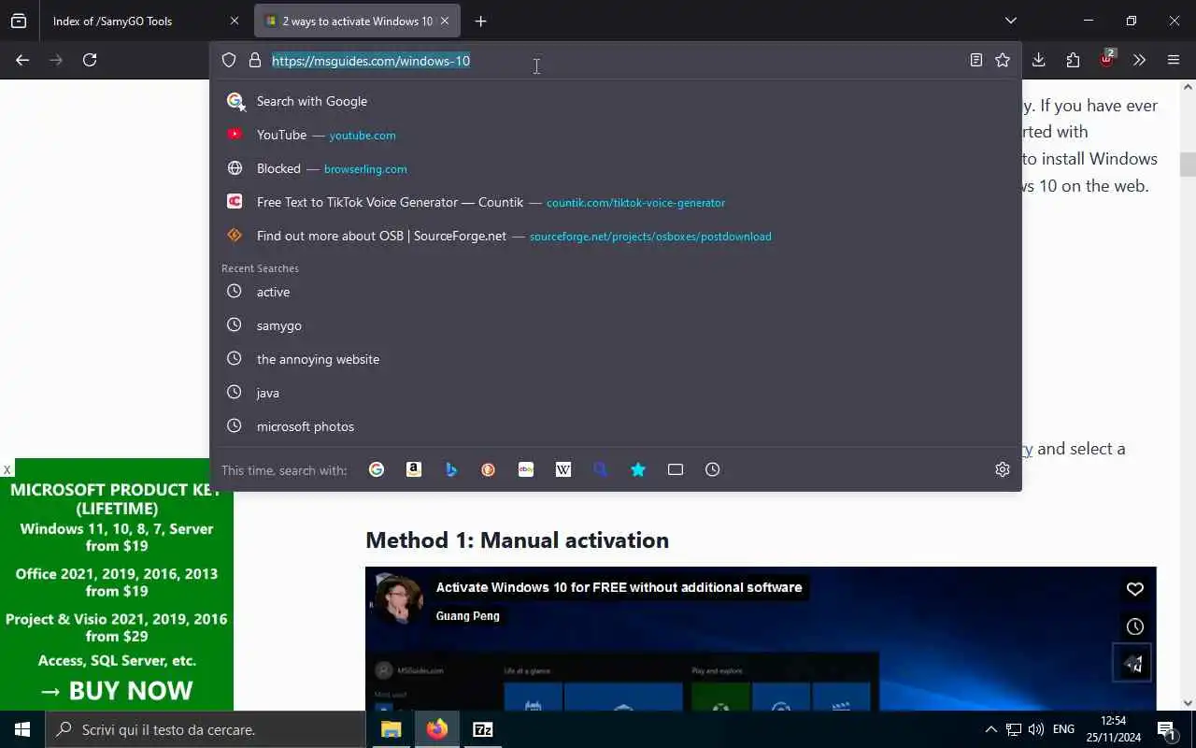Open the uBlock Origin extension icon
Image resolution: width=1196 pixels, height=748 pixels.
[1107, 59]
